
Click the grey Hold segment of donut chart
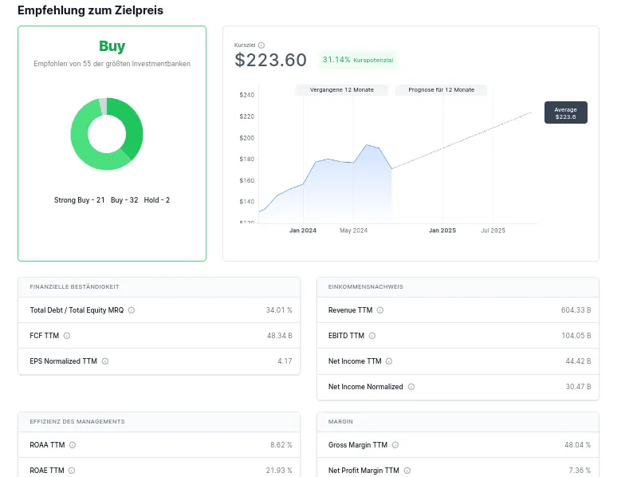(x=103, y=105)
